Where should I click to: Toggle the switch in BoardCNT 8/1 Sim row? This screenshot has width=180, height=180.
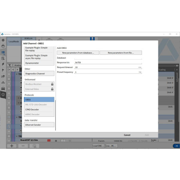[x=63, y=140]
